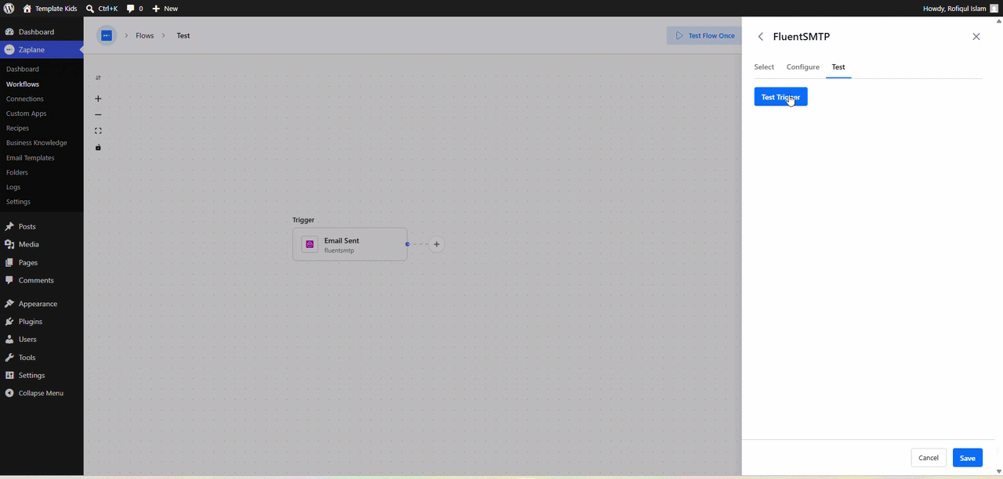Click the sidebar Comments icon
The height and width of the screenshot is (479, 1003).
tap(9, 280)
